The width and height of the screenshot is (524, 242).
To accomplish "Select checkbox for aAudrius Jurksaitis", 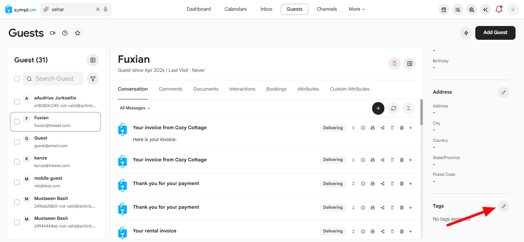I will coord(17,102).
